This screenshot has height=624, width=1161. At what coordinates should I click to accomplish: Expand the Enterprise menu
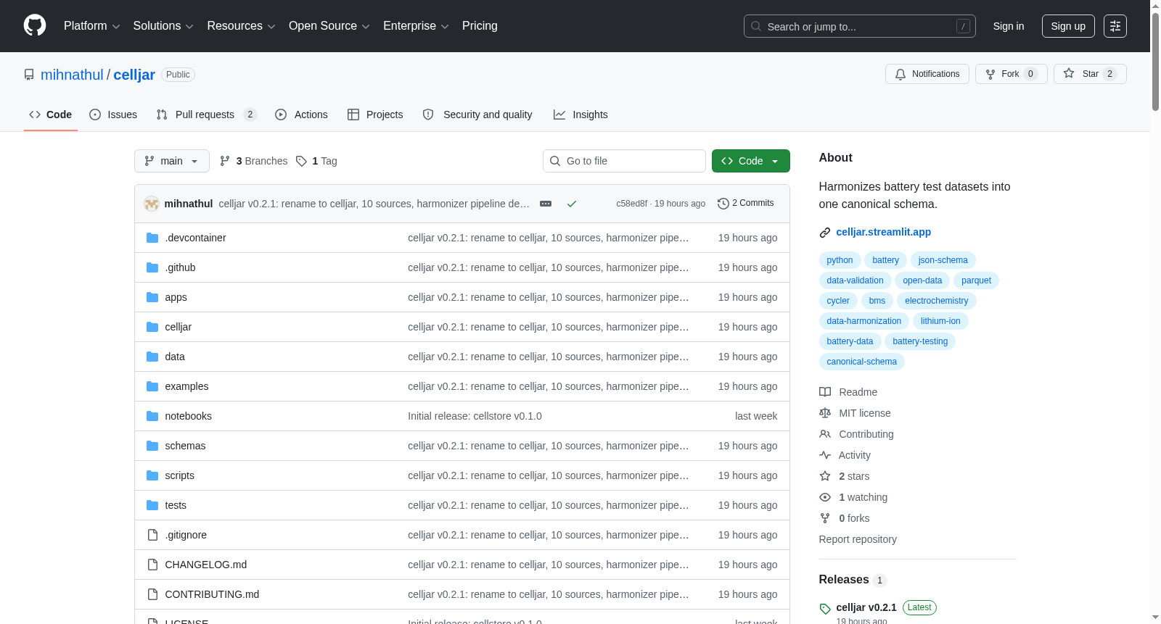(x=416, y=26)
